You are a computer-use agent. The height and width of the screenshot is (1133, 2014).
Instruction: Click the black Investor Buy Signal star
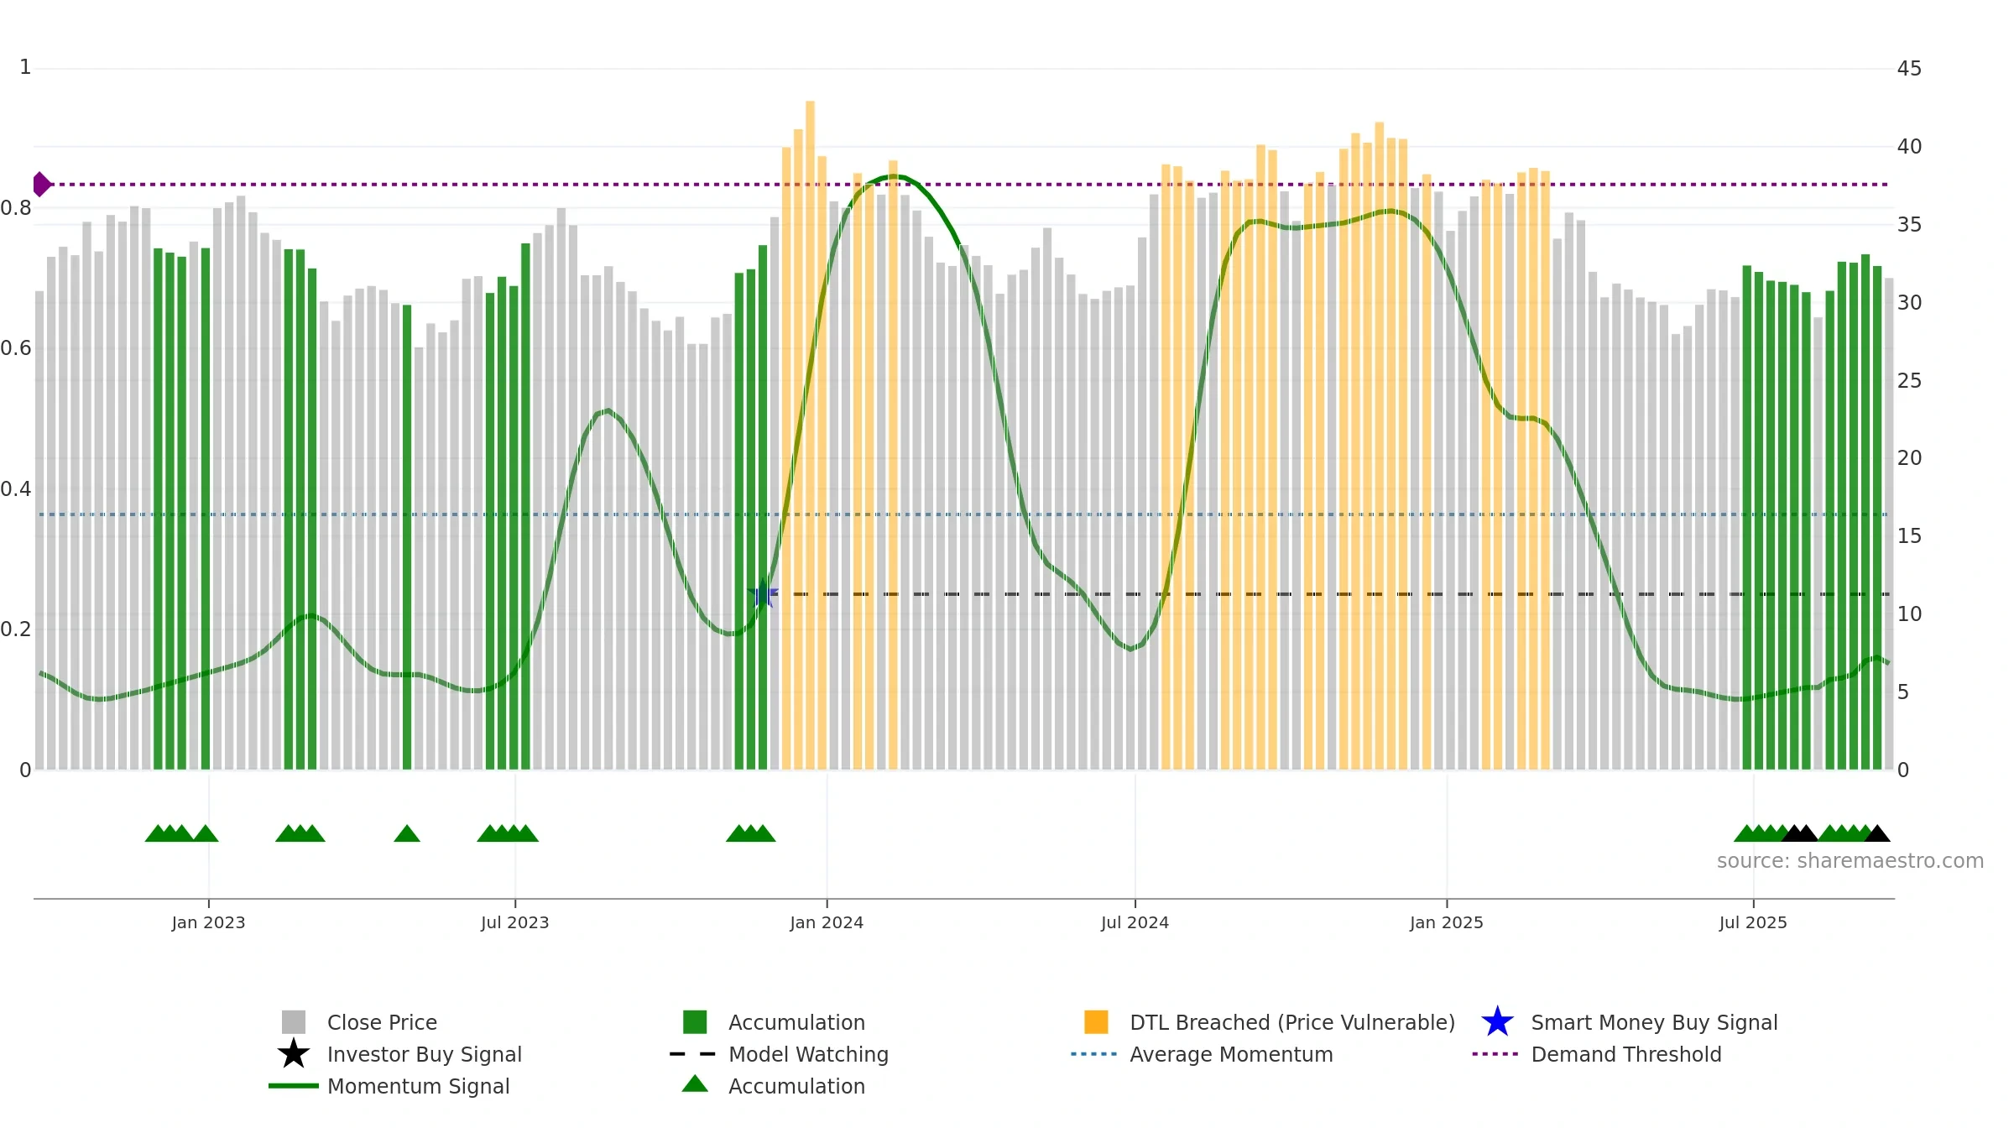coord(294,1054)
